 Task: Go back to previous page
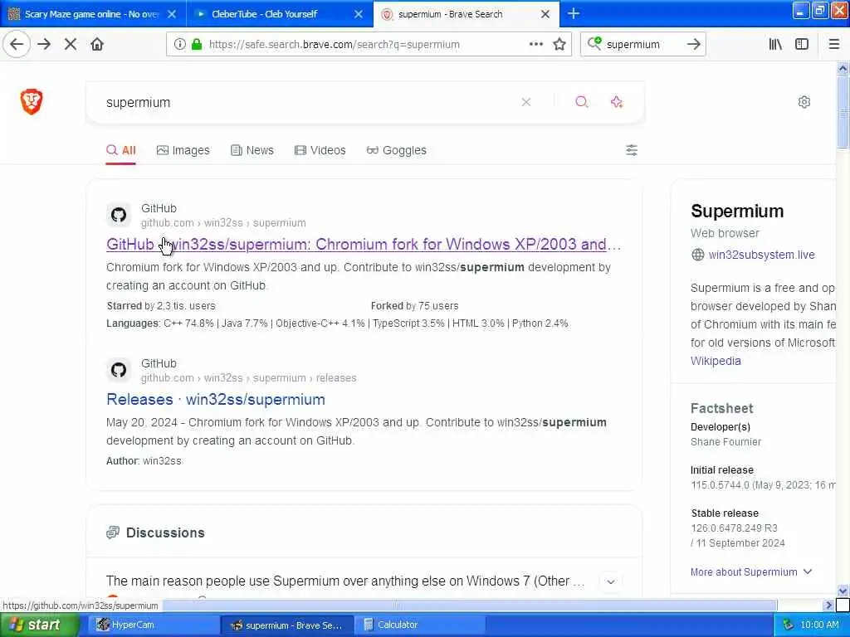pyautogui.click(x=17, y=44)
